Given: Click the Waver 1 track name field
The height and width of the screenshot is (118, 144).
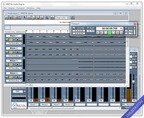Looking at the screenshot, I should click(14, 36).
